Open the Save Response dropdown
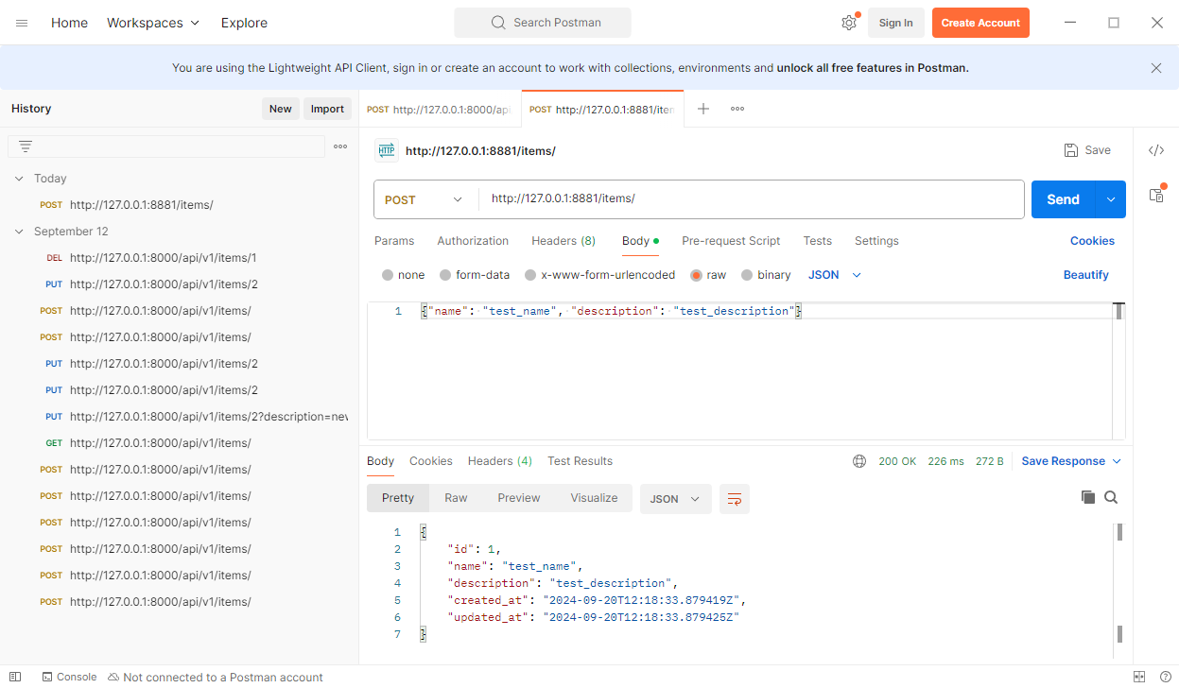1179x688 pixels. 1071,461
